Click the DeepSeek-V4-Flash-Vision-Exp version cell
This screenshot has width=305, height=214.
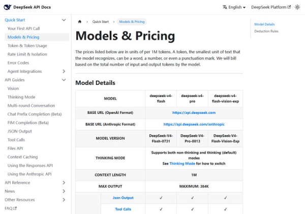click(x=225, y=139)
